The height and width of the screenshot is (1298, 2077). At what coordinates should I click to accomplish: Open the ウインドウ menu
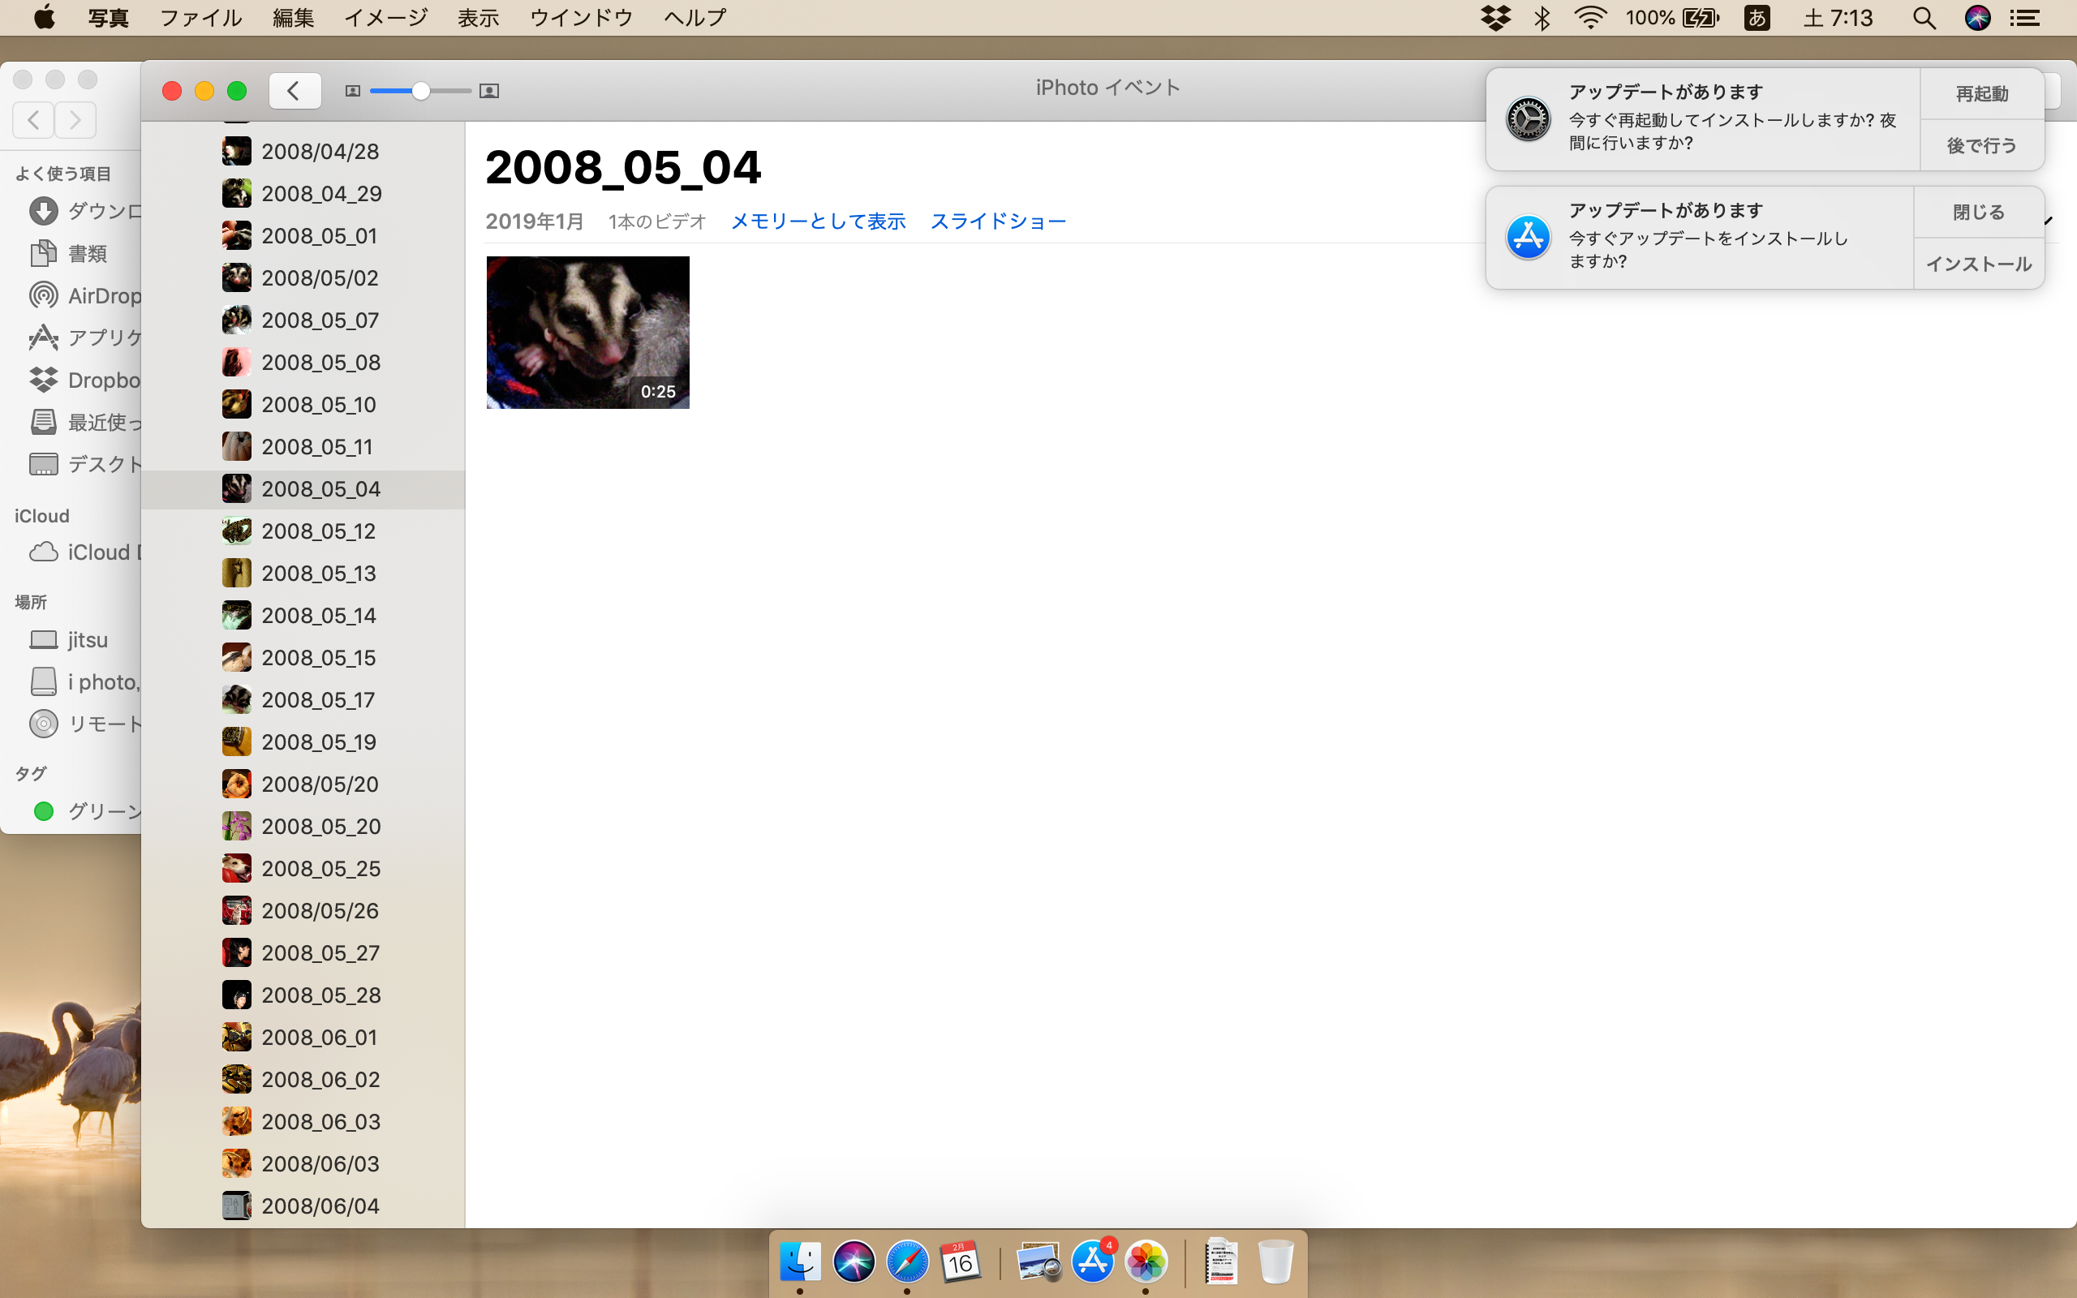[581, 18]
